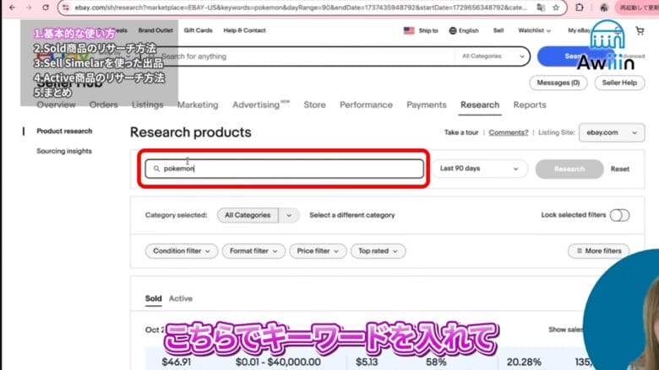Select the Sold results tab
Image resolution: width=659 pixels, height=370 pixels.
154,298
